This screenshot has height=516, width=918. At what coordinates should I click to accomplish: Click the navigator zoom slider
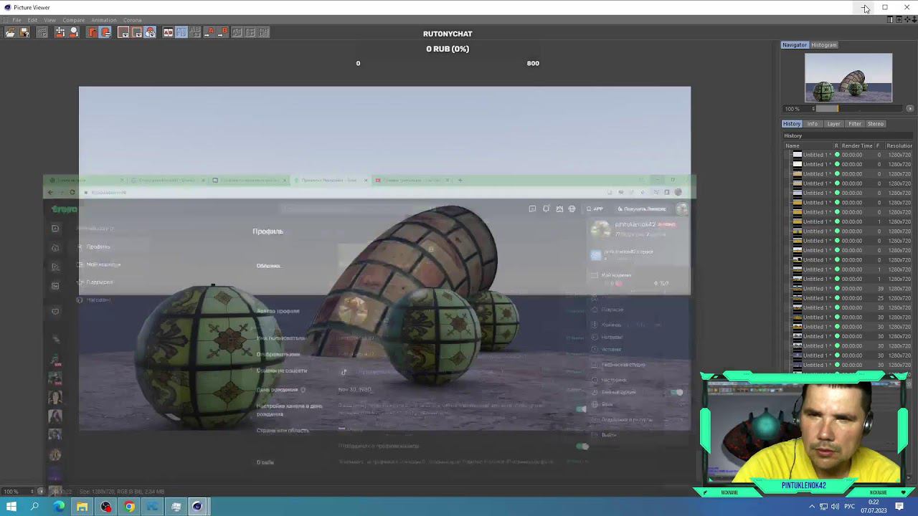(859, 109)
